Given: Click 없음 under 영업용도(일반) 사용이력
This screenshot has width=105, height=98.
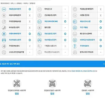Looking at the screenshot, I should point(52,93).
